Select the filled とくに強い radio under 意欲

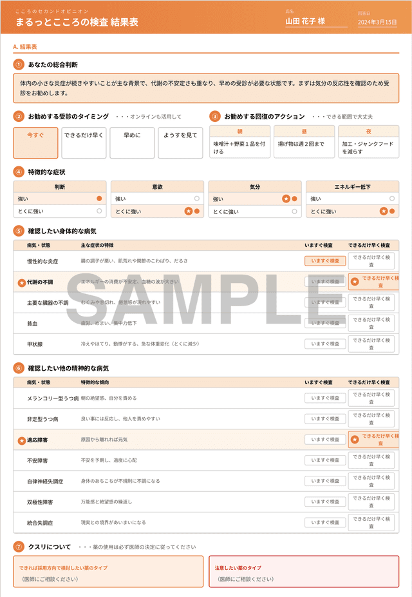197,211
